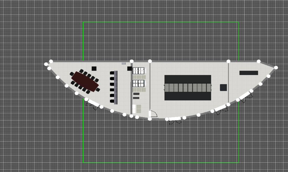The width and height of the screenshot is (288, 172).
Task: Select the double door on the bottom center wall
Action: click(175, 119)
